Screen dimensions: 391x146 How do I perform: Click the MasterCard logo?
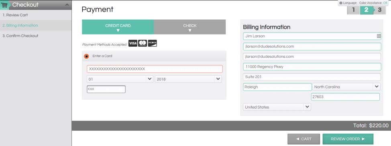click(x=143, y=43)
